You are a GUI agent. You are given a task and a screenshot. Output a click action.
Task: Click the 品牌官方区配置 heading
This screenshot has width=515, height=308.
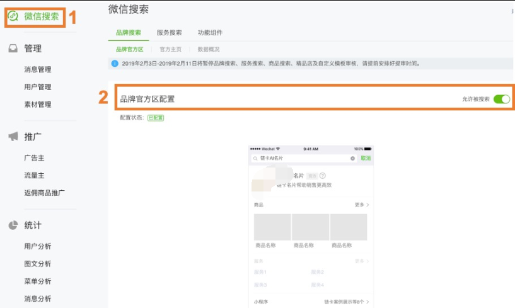147,99
